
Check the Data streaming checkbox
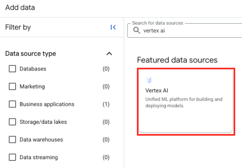pyautogui.click(x=13, y=157)
